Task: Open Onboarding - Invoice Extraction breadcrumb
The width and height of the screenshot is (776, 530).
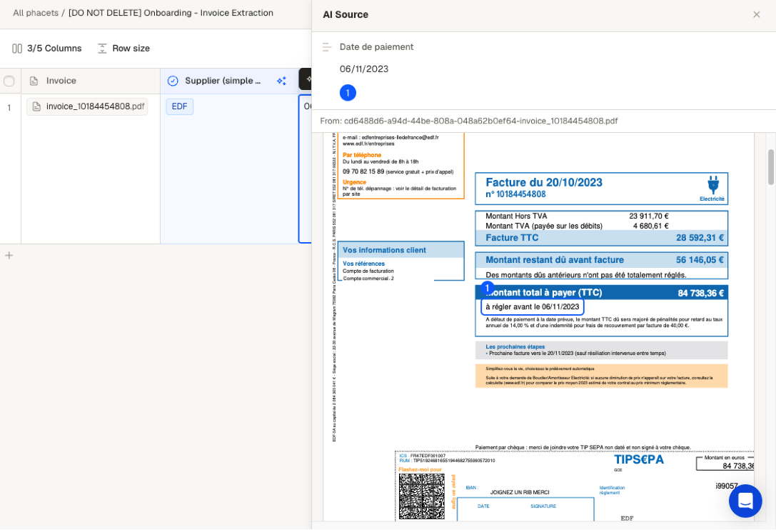Action: [171, 13]
